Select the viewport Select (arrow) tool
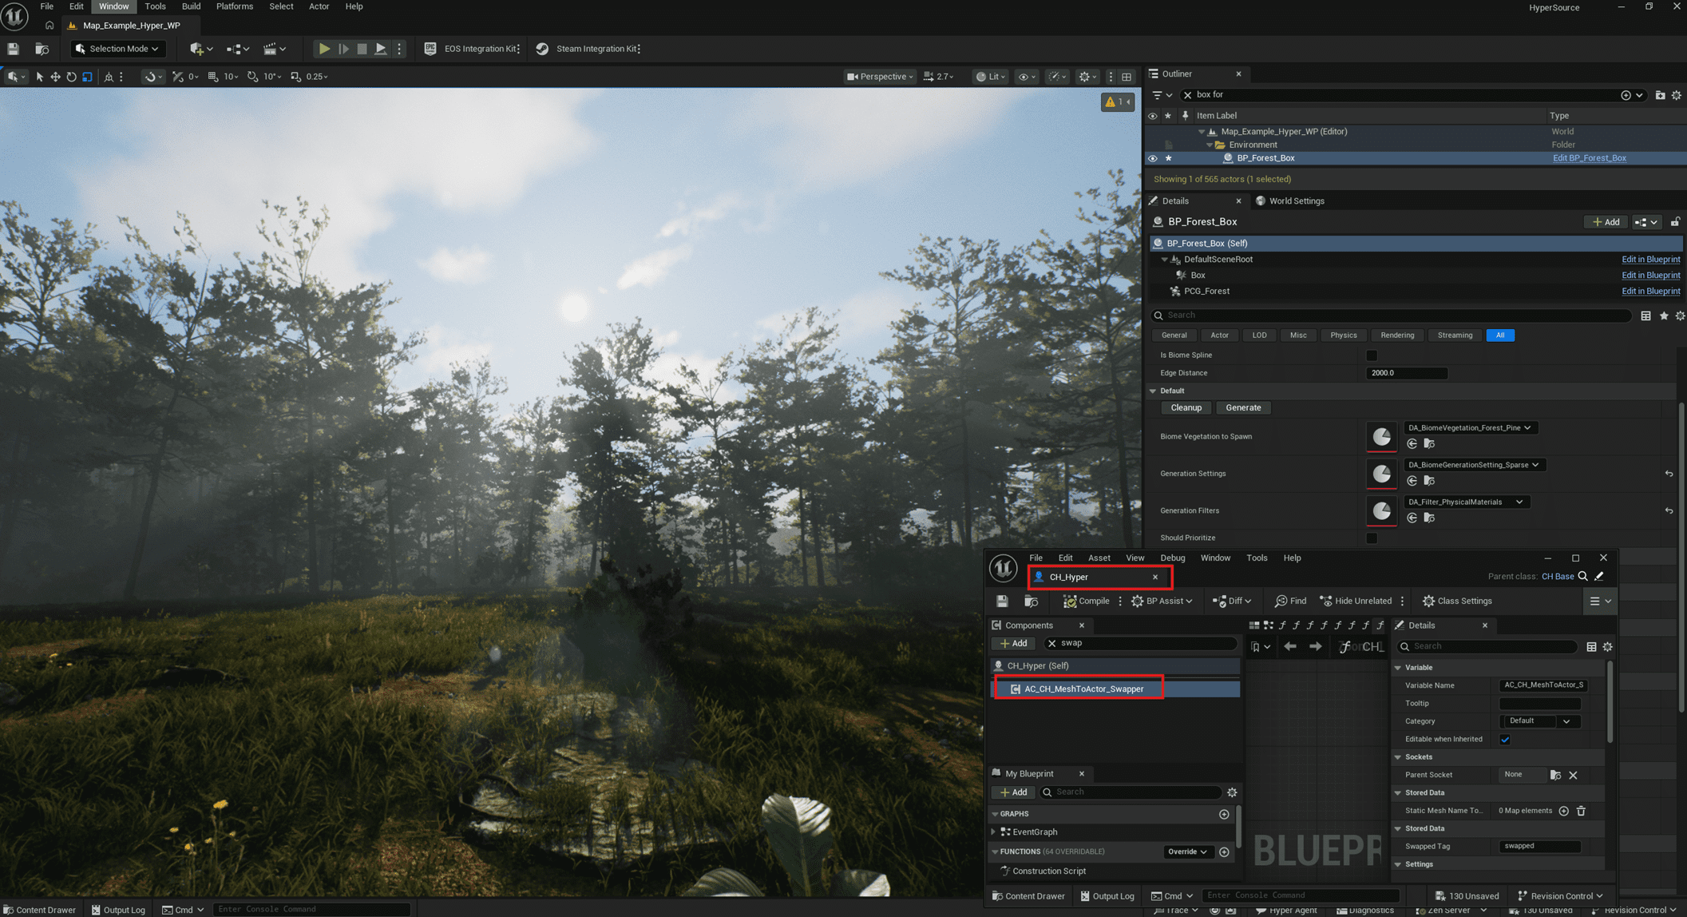1687x917 pixels. click(x=39, y=77)
